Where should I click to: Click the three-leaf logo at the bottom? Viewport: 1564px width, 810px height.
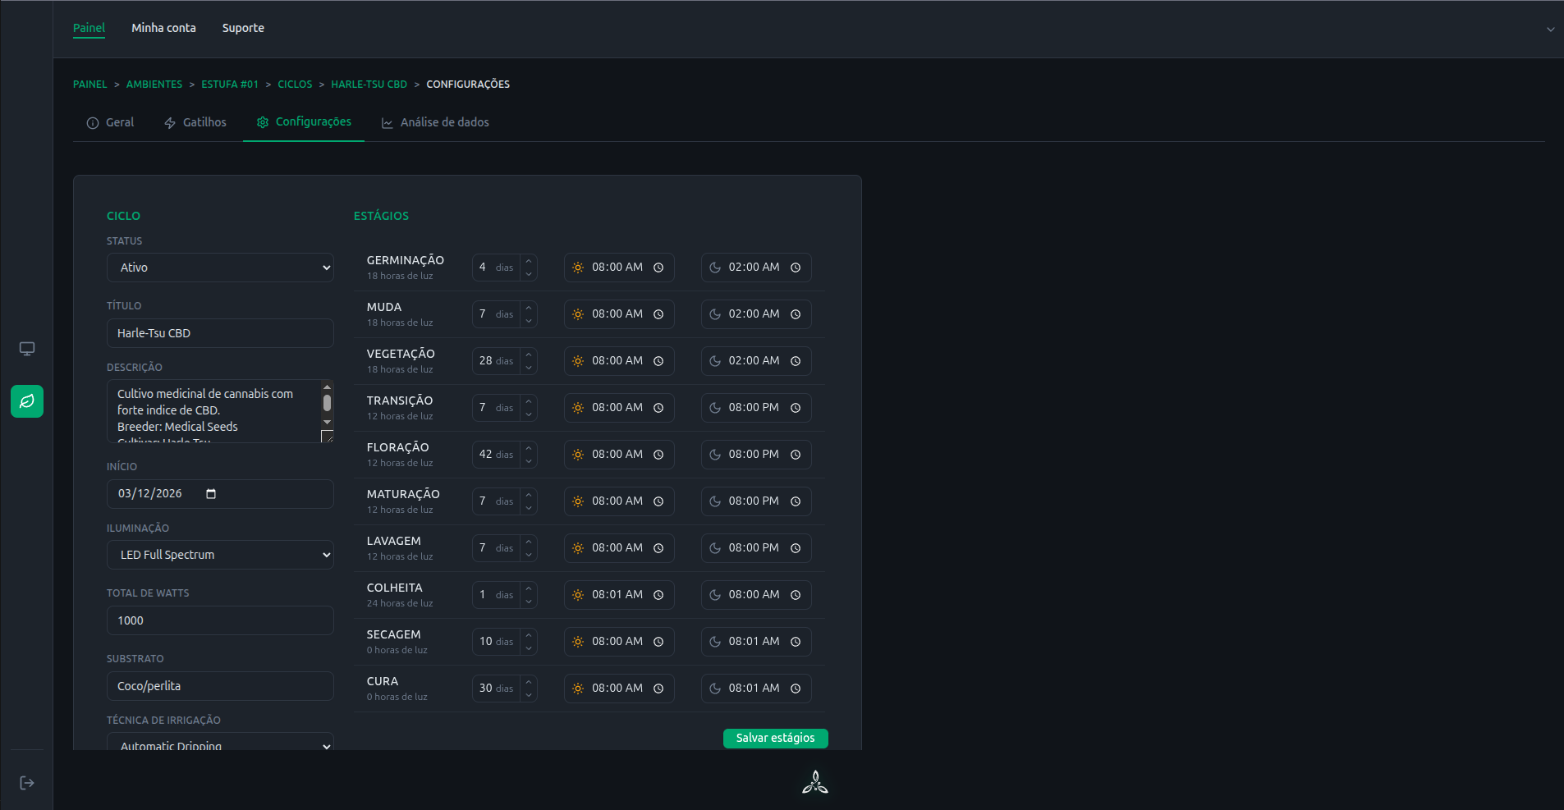coord(815,782)
